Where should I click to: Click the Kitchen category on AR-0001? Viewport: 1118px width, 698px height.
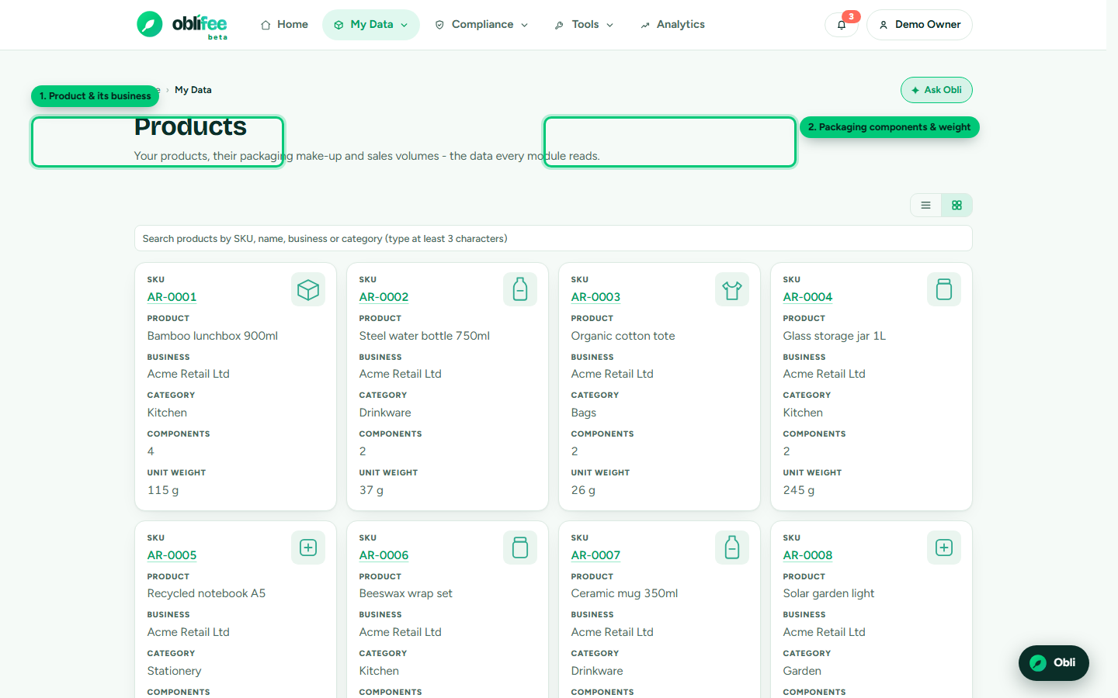[x=167, y=413]
